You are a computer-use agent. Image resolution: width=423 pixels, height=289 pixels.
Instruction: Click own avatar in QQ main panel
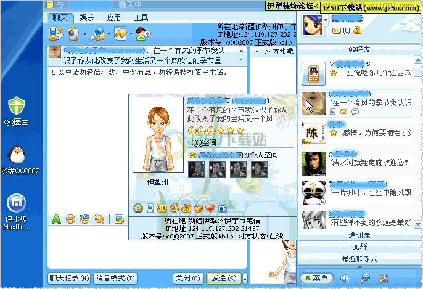[x=313, y=25]
